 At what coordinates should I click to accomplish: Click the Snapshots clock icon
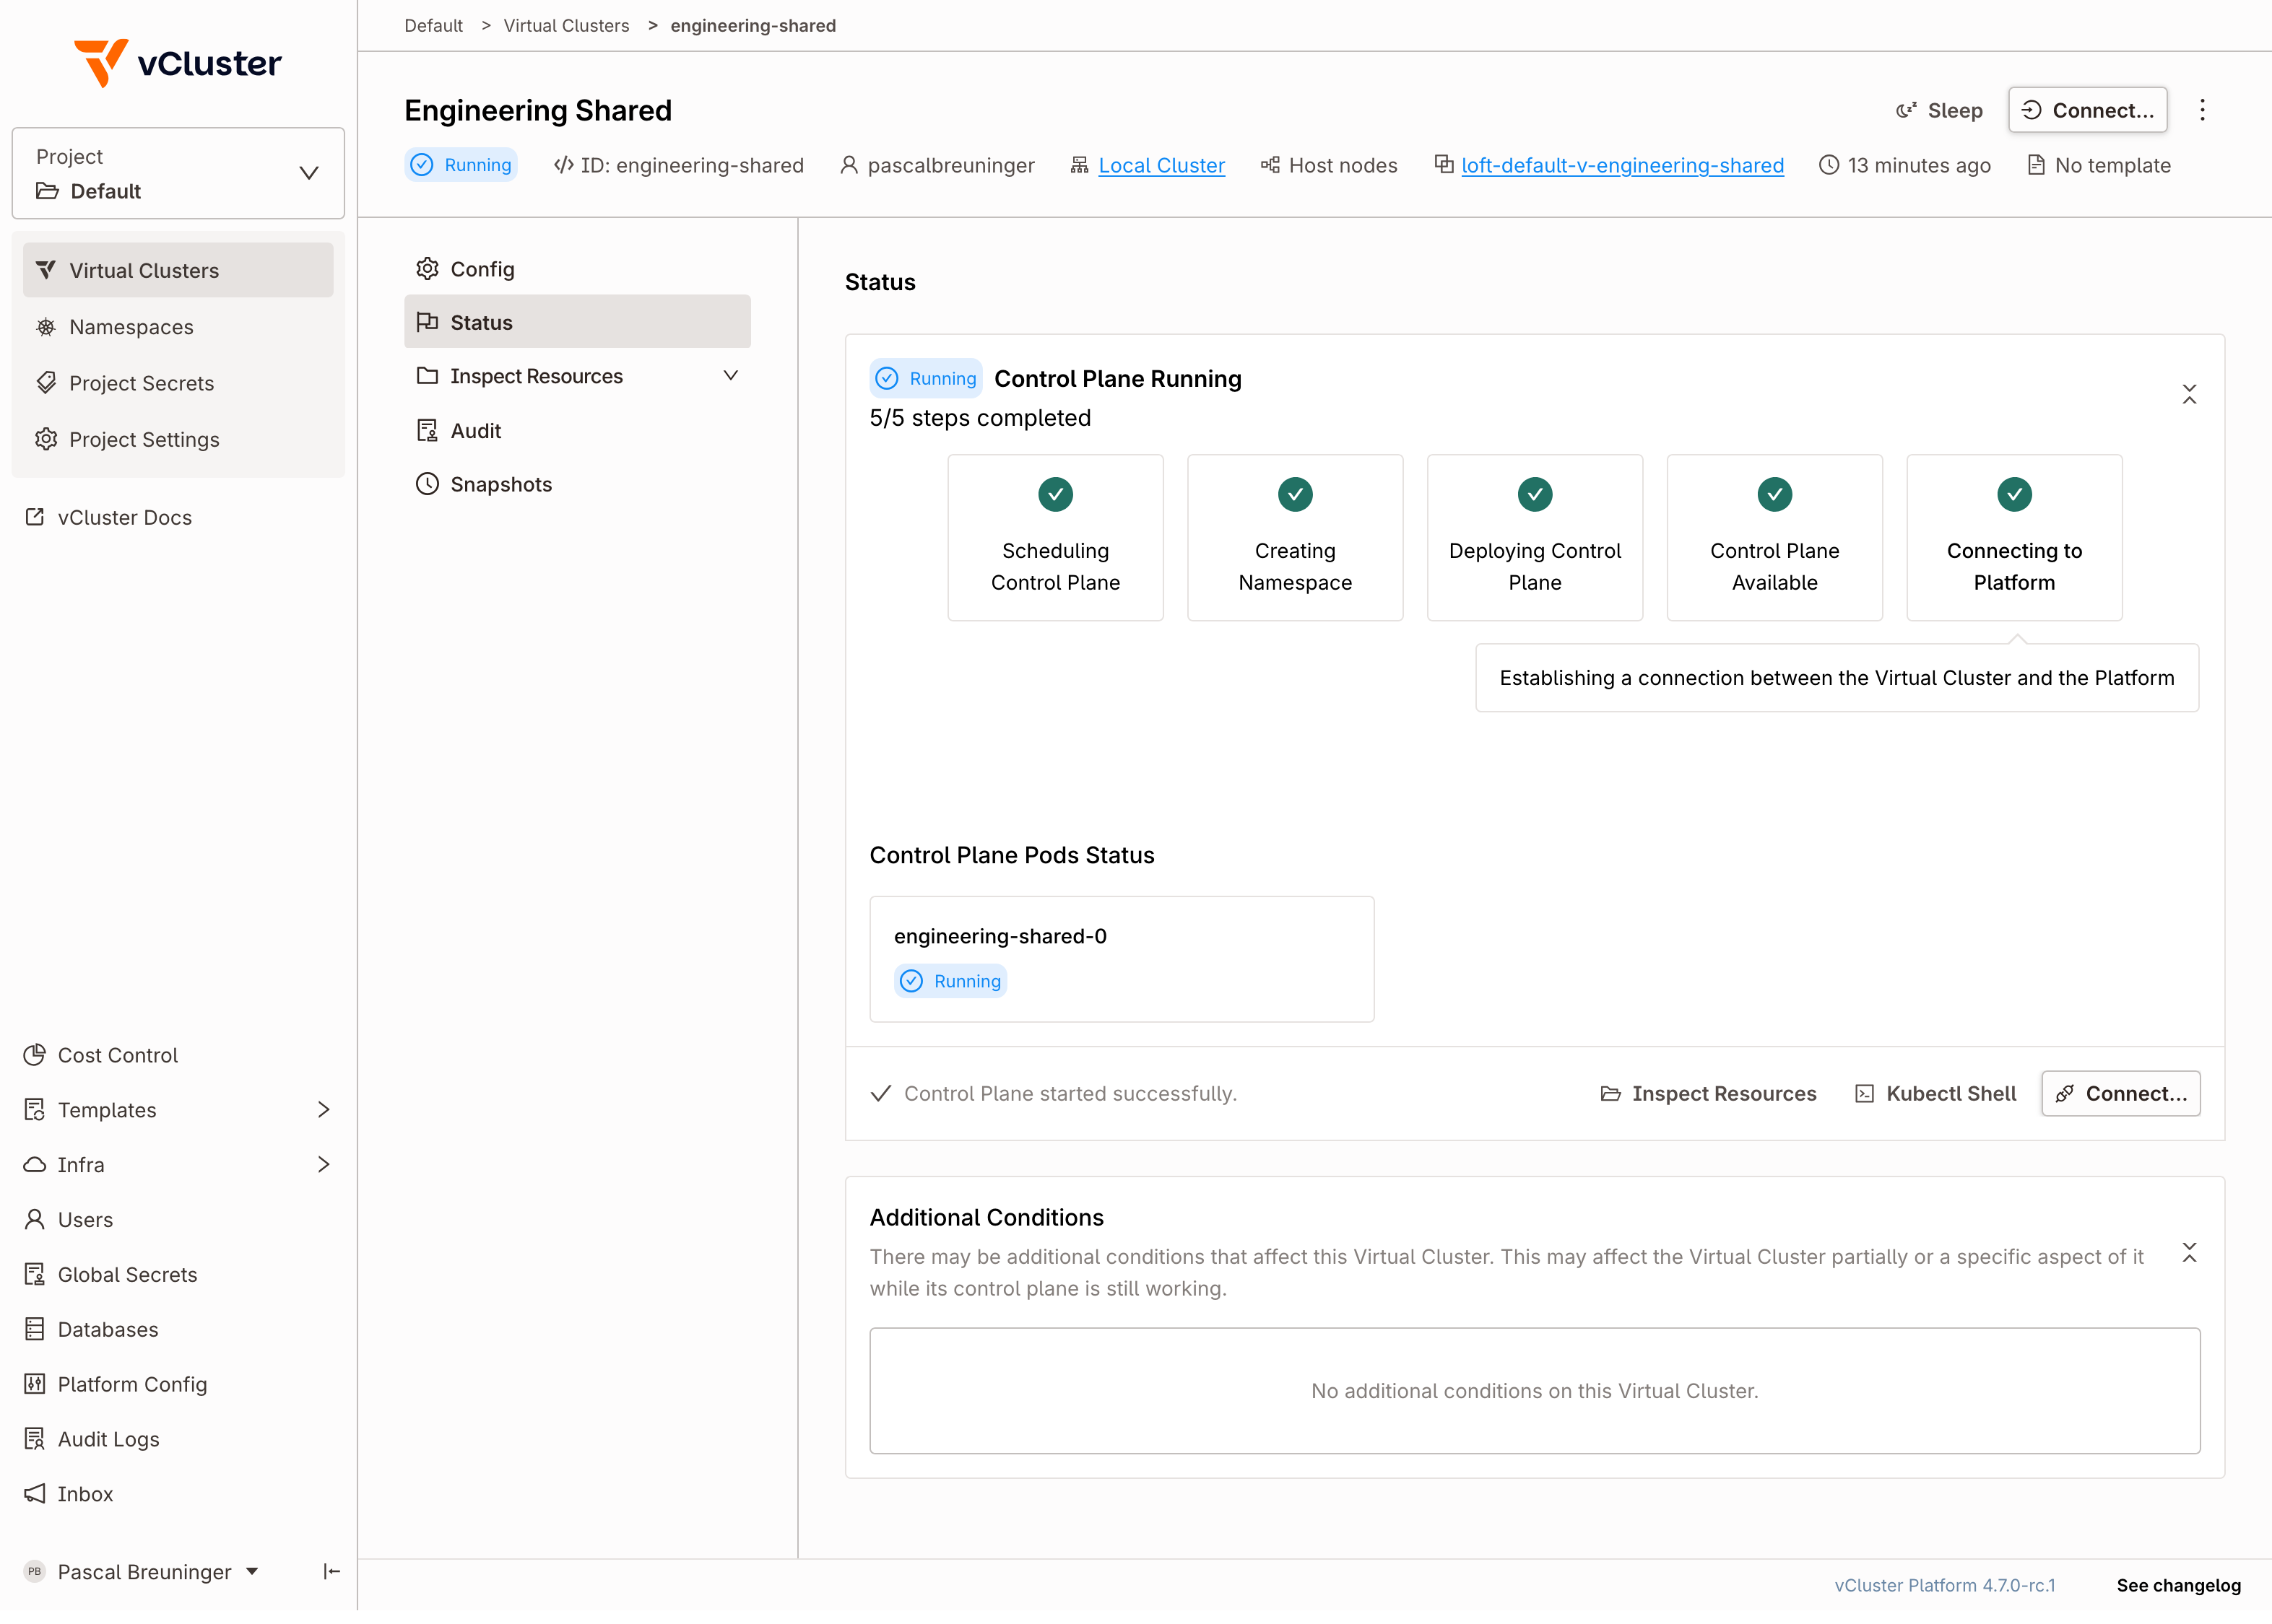[428, 484]
